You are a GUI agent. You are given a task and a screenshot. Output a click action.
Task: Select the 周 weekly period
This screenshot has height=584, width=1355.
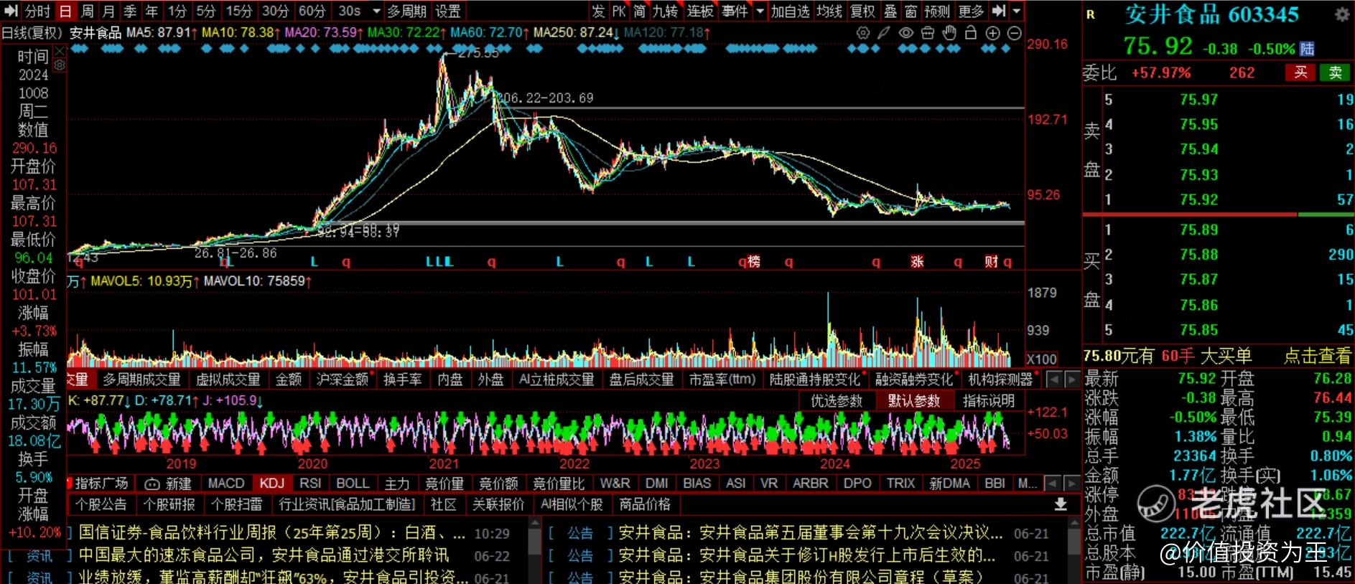88,11
